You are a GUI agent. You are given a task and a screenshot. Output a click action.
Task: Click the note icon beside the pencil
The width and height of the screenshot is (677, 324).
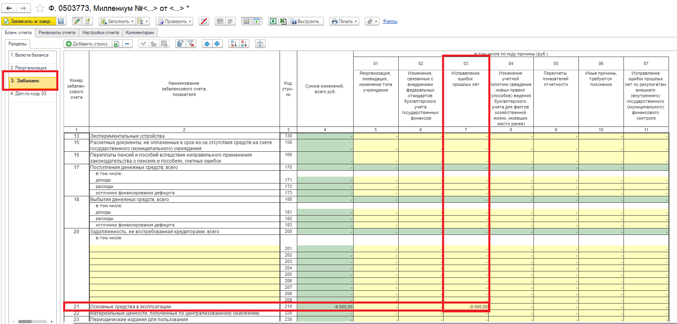(x=88, y=21)
